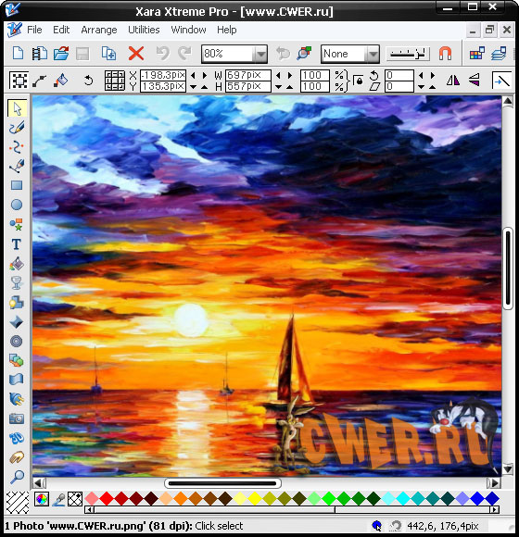This screenshot has height=537, width=519.
Task: Select the Selector arrow tool
Action: point(17,108)
